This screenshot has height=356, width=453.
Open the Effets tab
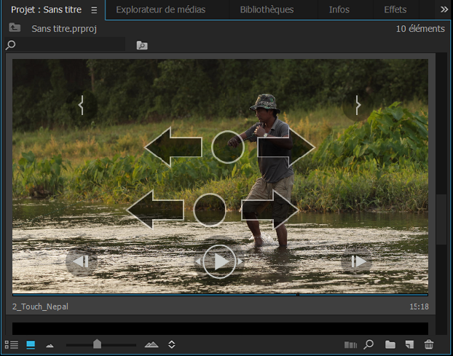(x=395, y=9)
